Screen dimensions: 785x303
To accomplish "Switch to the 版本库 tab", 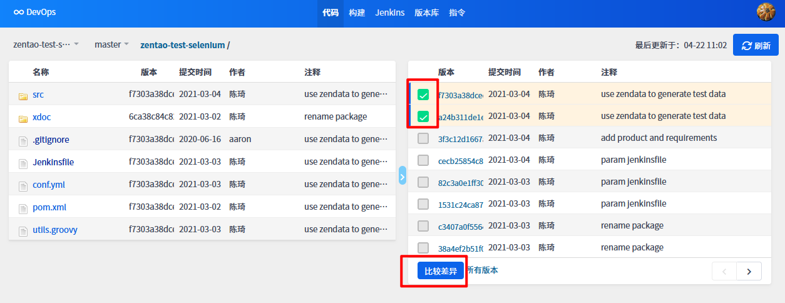I will pos(427,13).
